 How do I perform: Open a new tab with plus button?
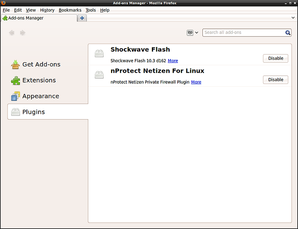(x=82, y=18)
